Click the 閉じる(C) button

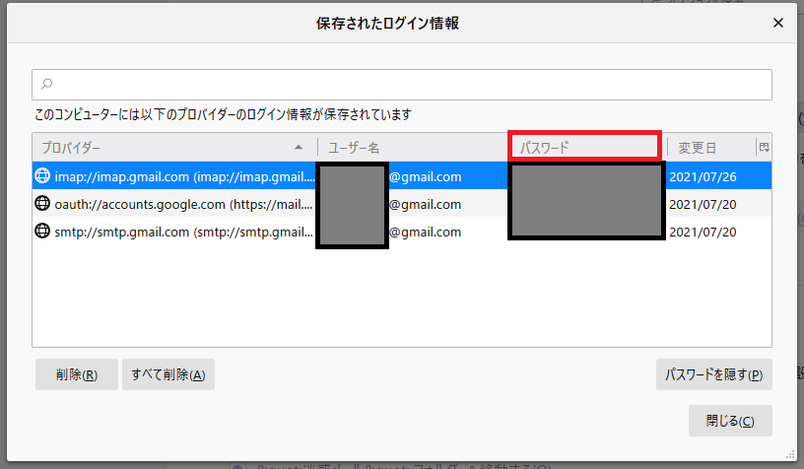pyautogui.click(x=730, y=421)
